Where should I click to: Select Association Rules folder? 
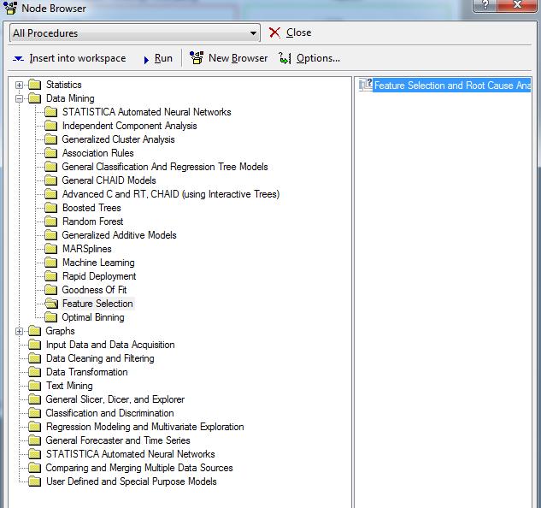[x=98, y=153]
